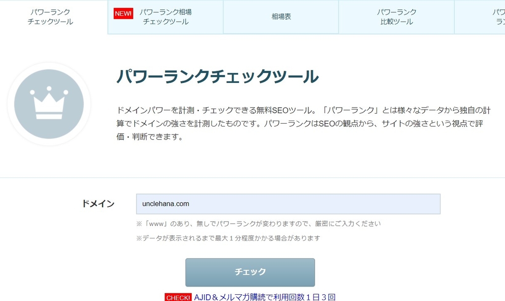Click the crown logo icon
The height and width of the screenshot is (301, 505).
click(x=49, y=104)
